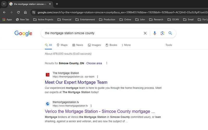This screenshot has width=208, height=130.
Task: Click the Google logo
Action: 23,33
